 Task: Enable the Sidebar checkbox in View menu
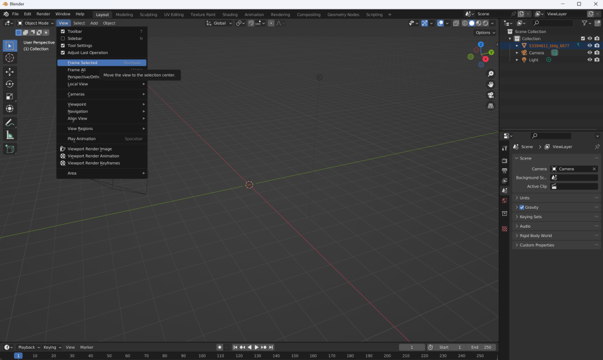[x=63, y=38]
